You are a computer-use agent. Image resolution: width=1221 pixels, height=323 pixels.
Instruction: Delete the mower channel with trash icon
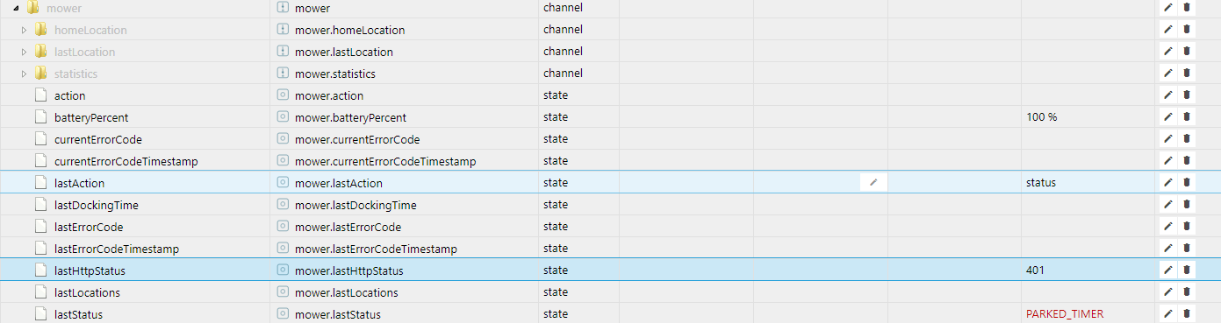tap(1187, 7)
